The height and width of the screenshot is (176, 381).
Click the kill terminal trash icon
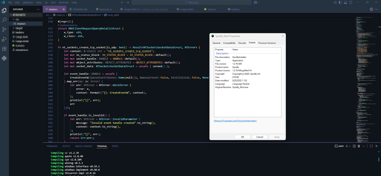(x=359, y=146)
